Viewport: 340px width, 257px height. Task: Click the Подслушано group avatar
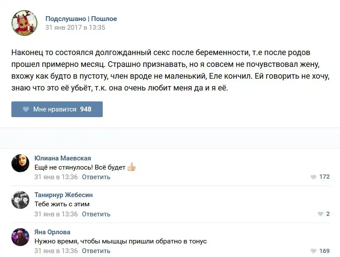tap(24, 23)
